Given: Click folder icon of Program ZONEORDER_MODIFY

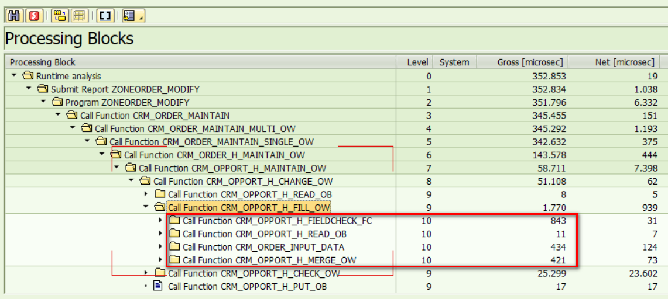Looking at the screenshot, I should pyautogui.click(x=57, y=102).
